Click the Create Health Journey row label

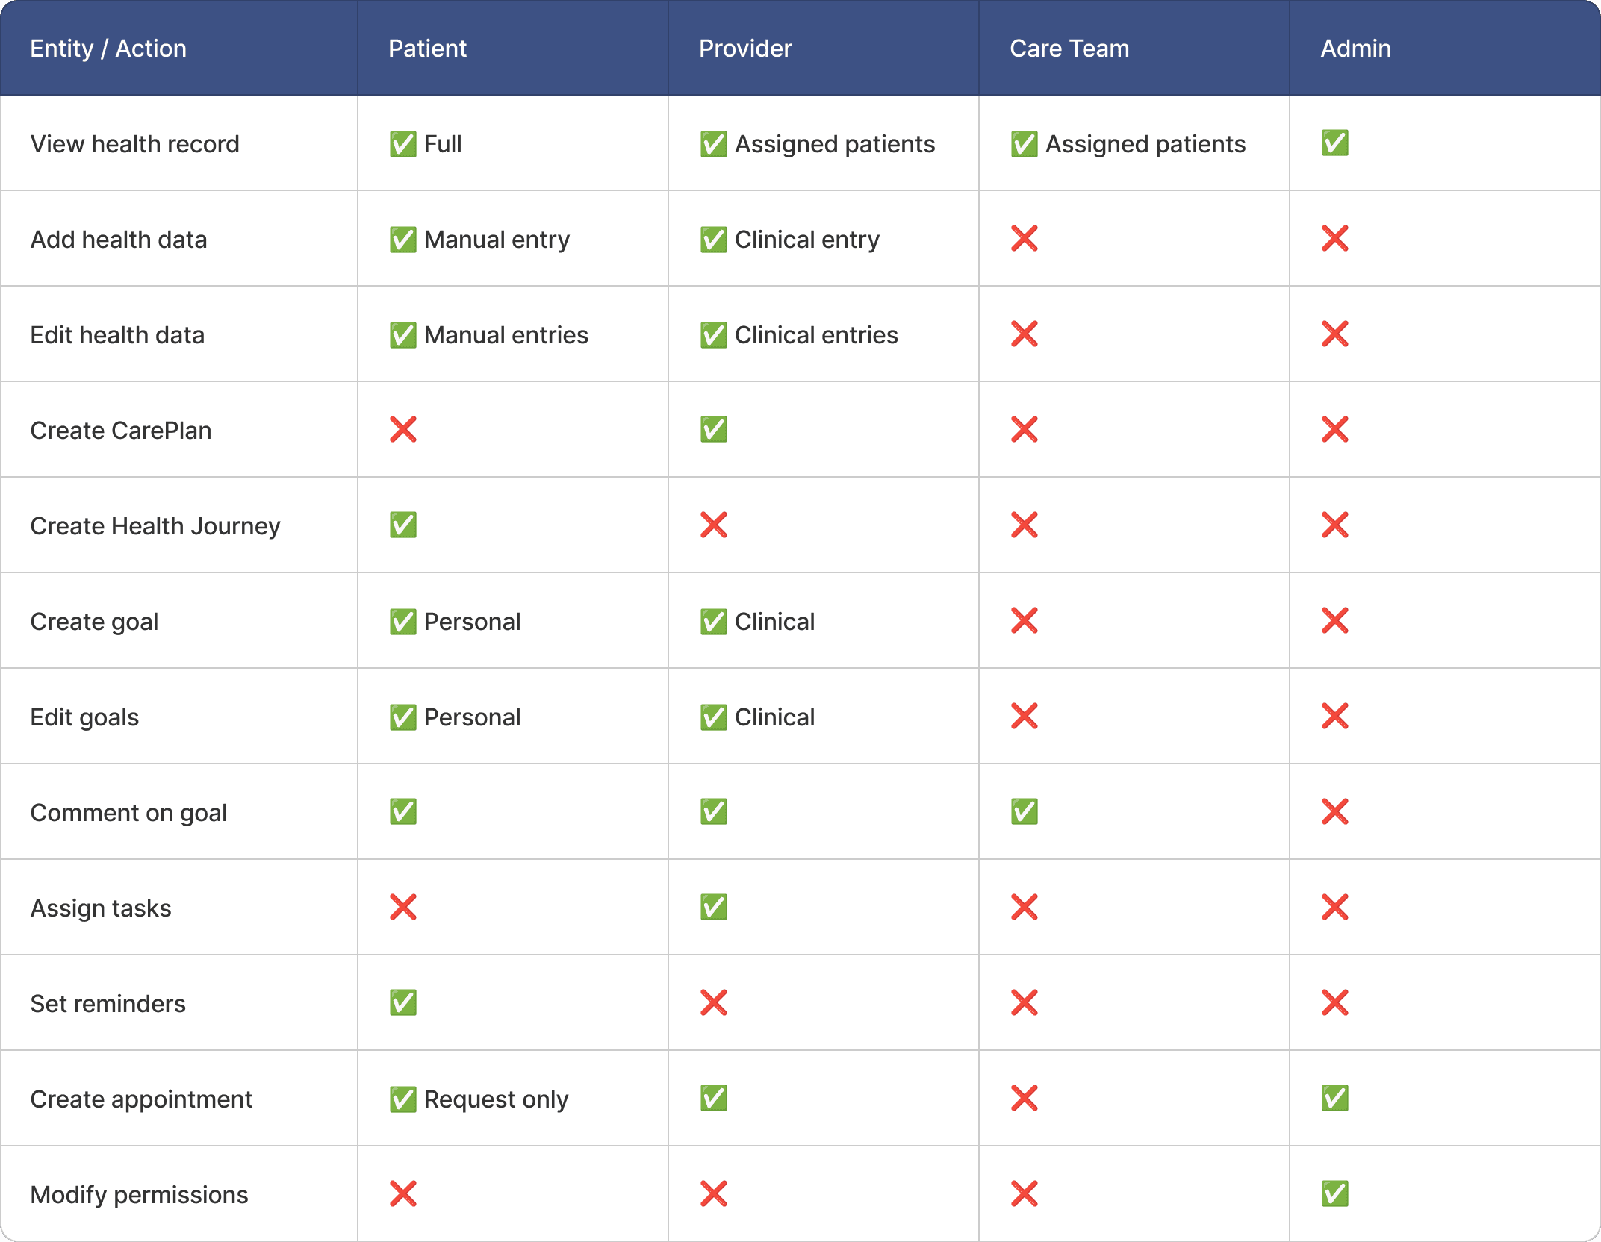click(x=155, y=526)
